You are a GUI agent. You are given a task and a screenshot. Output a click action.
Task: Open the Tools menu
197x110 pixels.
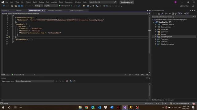[x=61, y=2]
